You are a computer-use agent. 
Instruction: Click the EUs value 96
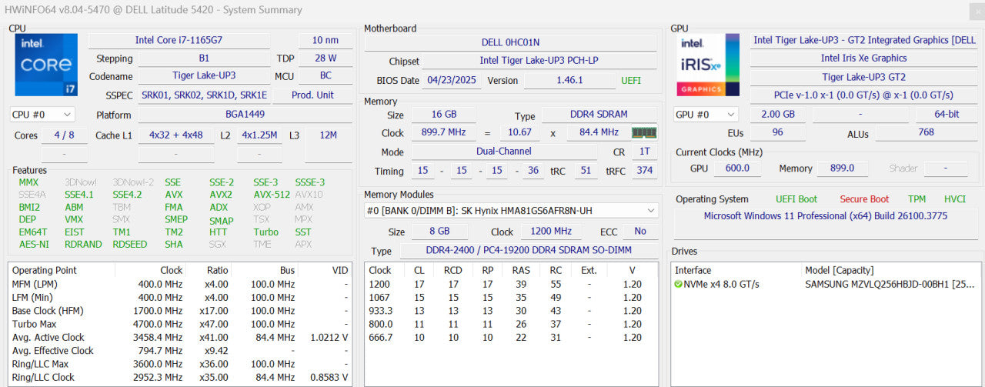coord(777,132)
